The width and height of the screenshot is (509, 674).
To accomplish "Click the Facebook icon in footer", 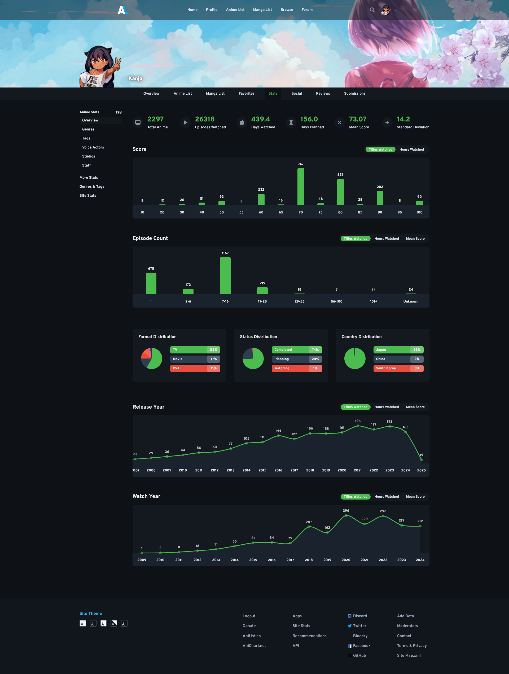I will point(349,646).
